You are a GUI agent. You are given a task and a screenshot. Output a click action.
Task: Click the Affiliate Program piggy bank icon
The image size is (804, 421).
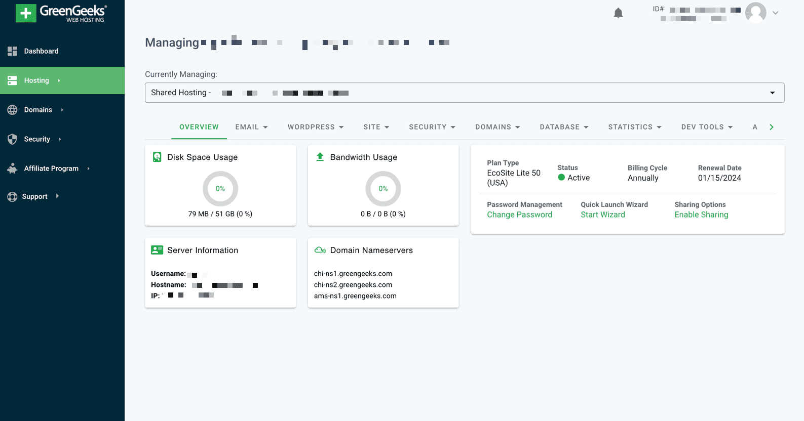(13, 169)
